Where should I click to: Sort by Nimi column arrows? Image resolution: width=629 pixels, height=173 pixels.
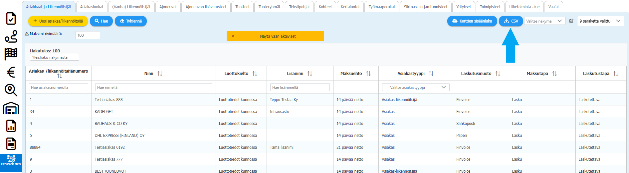tap(160, 74)
